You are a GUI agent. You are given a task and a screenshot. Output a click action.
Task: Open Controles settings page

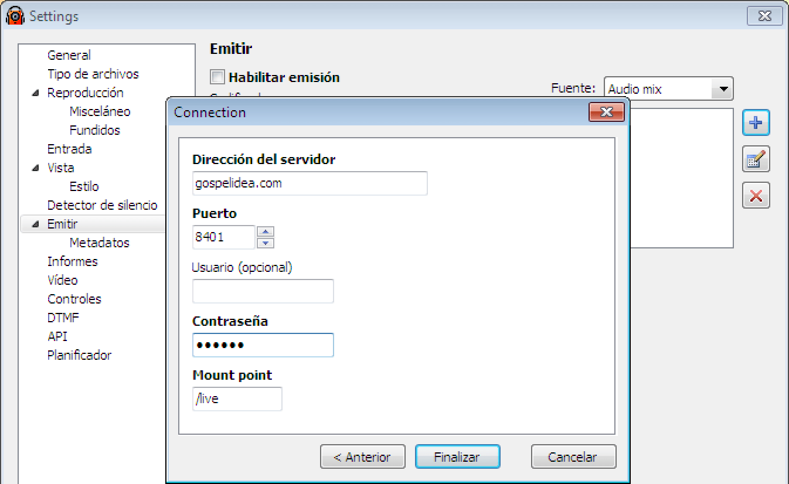point(74,299)
